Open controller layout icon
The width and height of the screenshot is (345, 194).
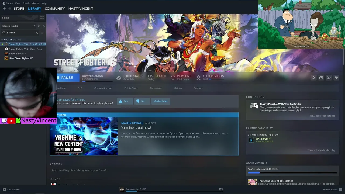pyautogui.click(x=321, y=78)
